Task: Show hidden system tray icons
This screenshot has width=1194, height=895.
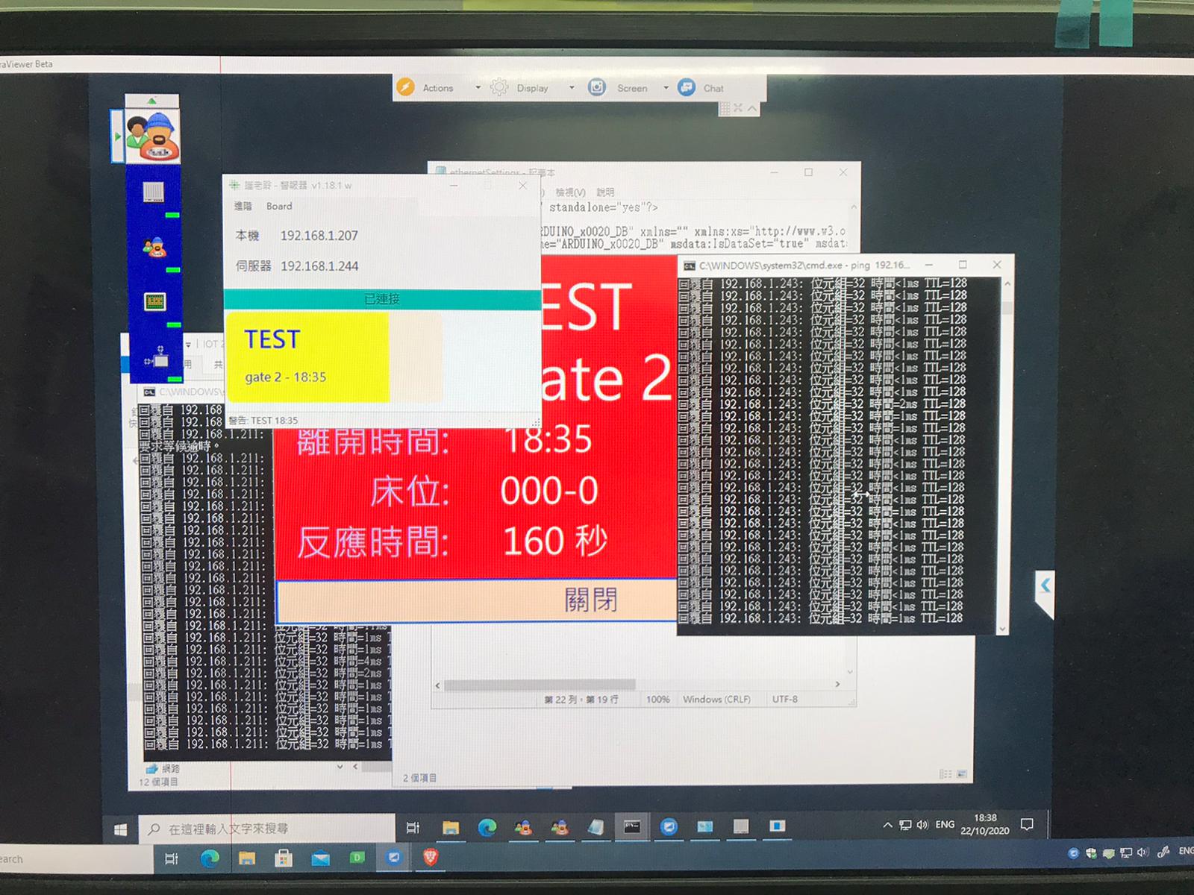Action: coord(887,825)
